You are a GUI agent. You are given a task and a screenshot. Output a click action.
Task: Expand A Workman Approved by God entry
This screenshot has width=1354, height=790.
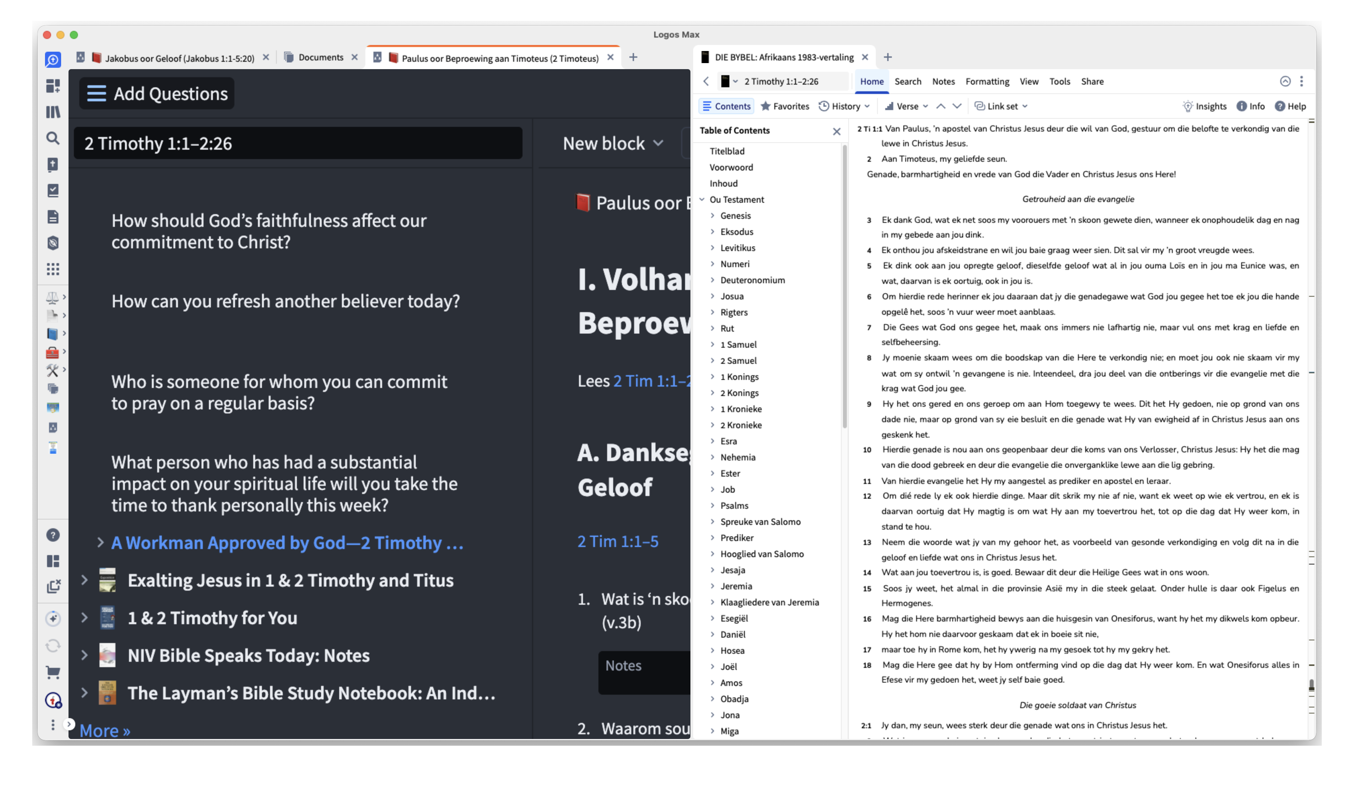click(x=100, y=542)
